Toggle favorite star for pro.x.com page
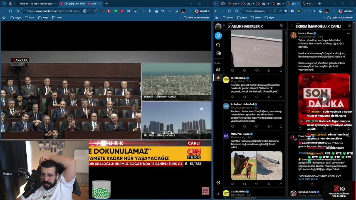This screenshot has height=200, width=356. click(286, 11)
